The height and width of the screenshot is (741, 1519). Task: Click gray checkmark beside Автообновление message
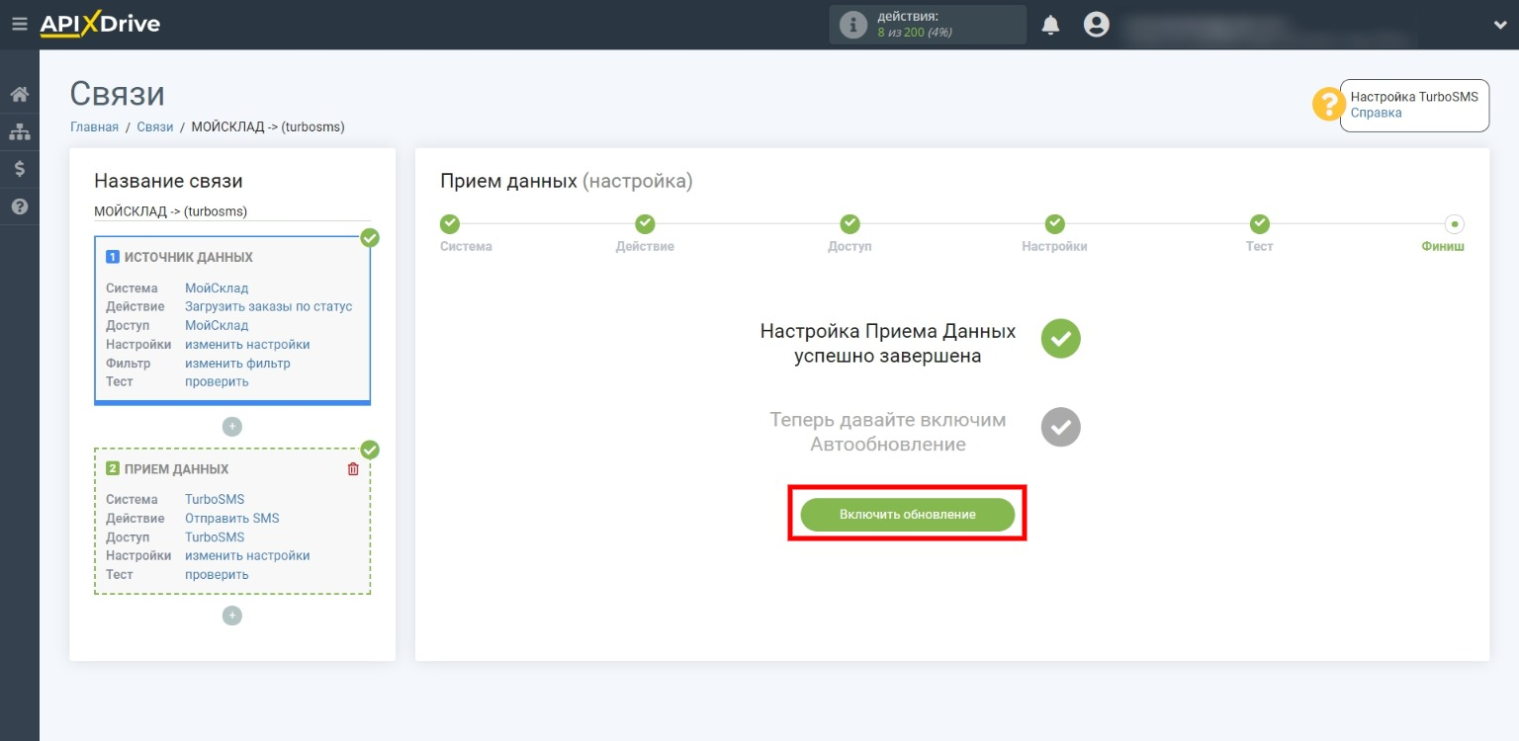pos(1061,427)
